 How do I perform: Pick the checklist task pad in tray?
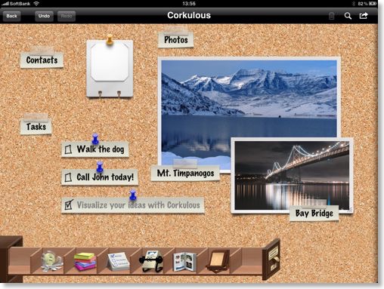pos(119,261)
